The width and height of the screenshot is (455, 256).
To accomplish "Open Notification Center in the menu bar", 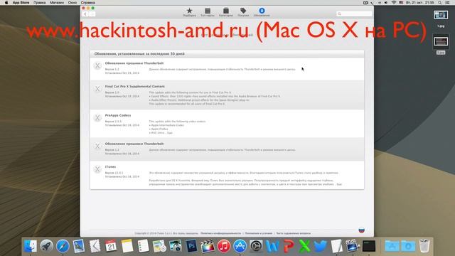I will [x=448, y=3].
